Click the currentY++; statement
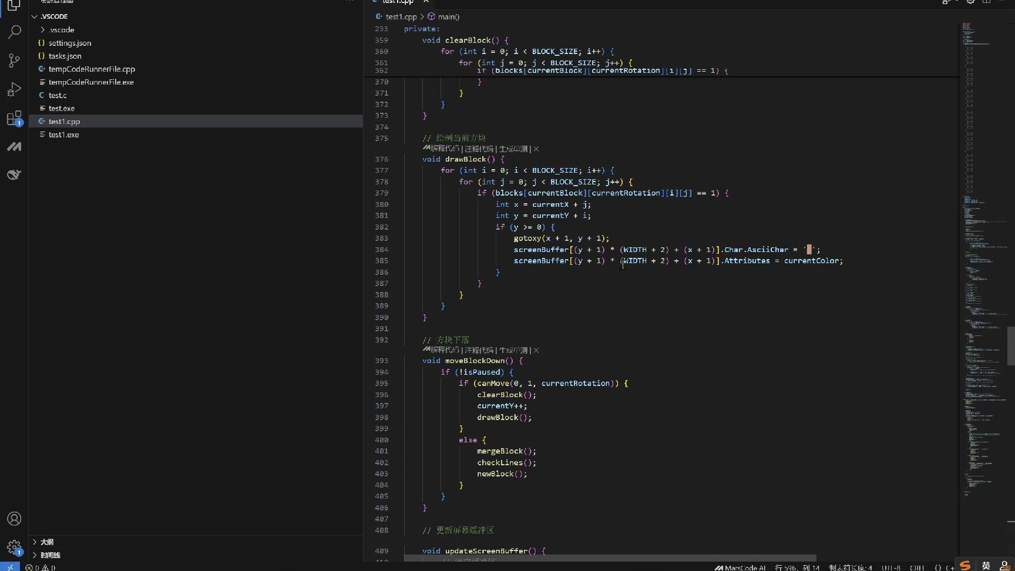1015x571 pixels. [502, 406]
